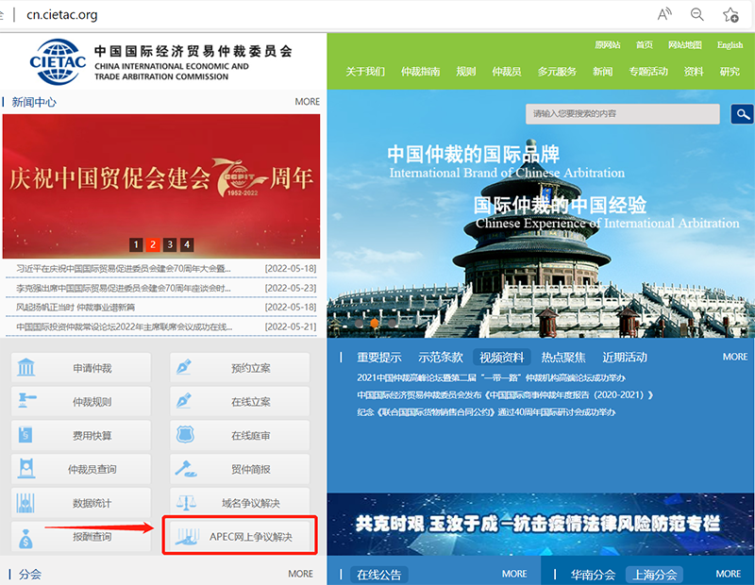Viewport: 755px width, 585px height.
Task: Expand 新闻中心 via its MORE link
Action: (307, 101)
